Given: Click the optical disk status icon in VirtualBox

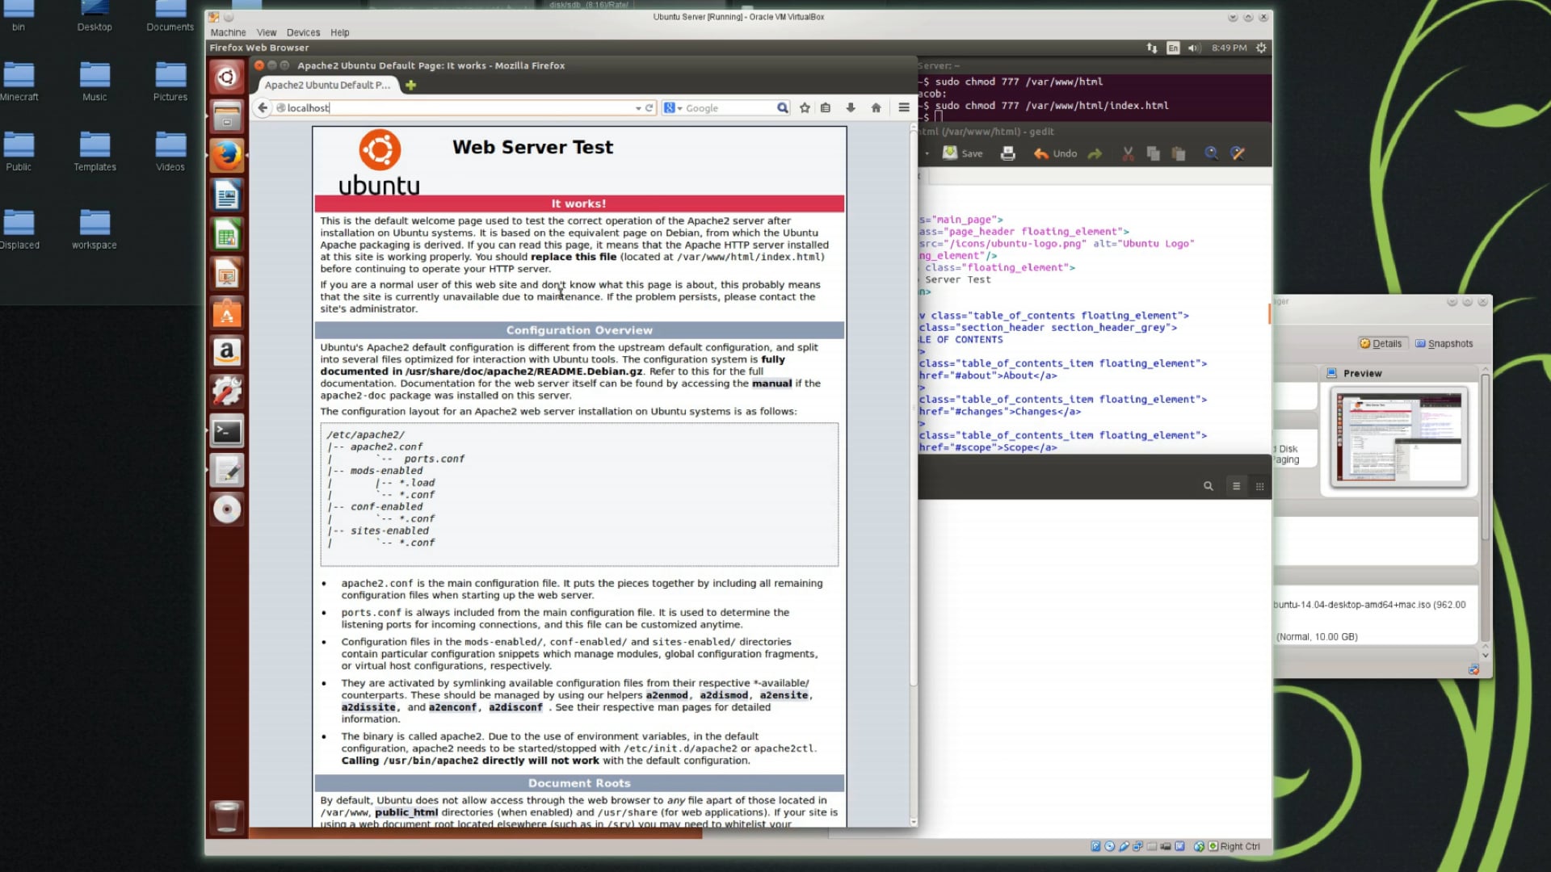Looking at the screenshot, I should coord(1110,846).
